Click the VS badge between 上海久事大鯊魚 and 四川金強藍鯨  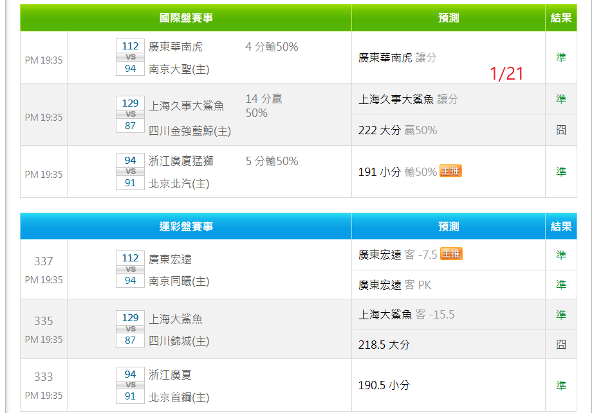pyautogui.click(x=131, y=114)
